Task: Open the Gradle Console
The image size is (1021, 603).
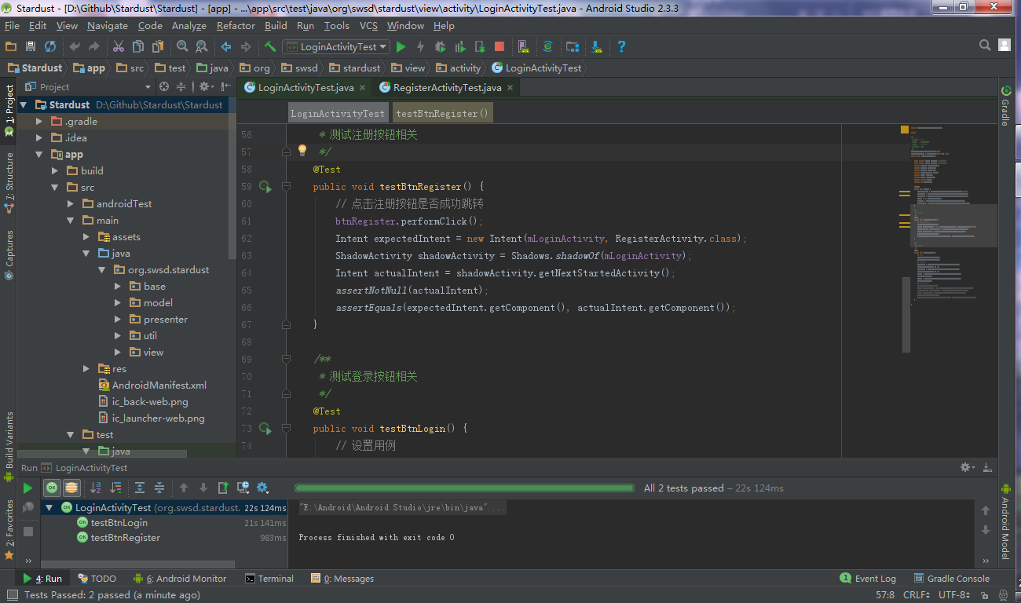Action: pos(950,579)
